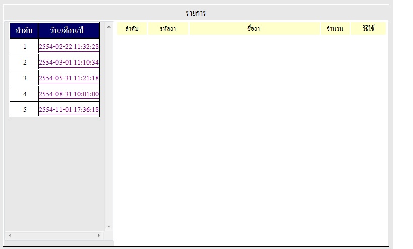Open the 2554-08-31 10:01:00 record link

[x=69, y=94]
